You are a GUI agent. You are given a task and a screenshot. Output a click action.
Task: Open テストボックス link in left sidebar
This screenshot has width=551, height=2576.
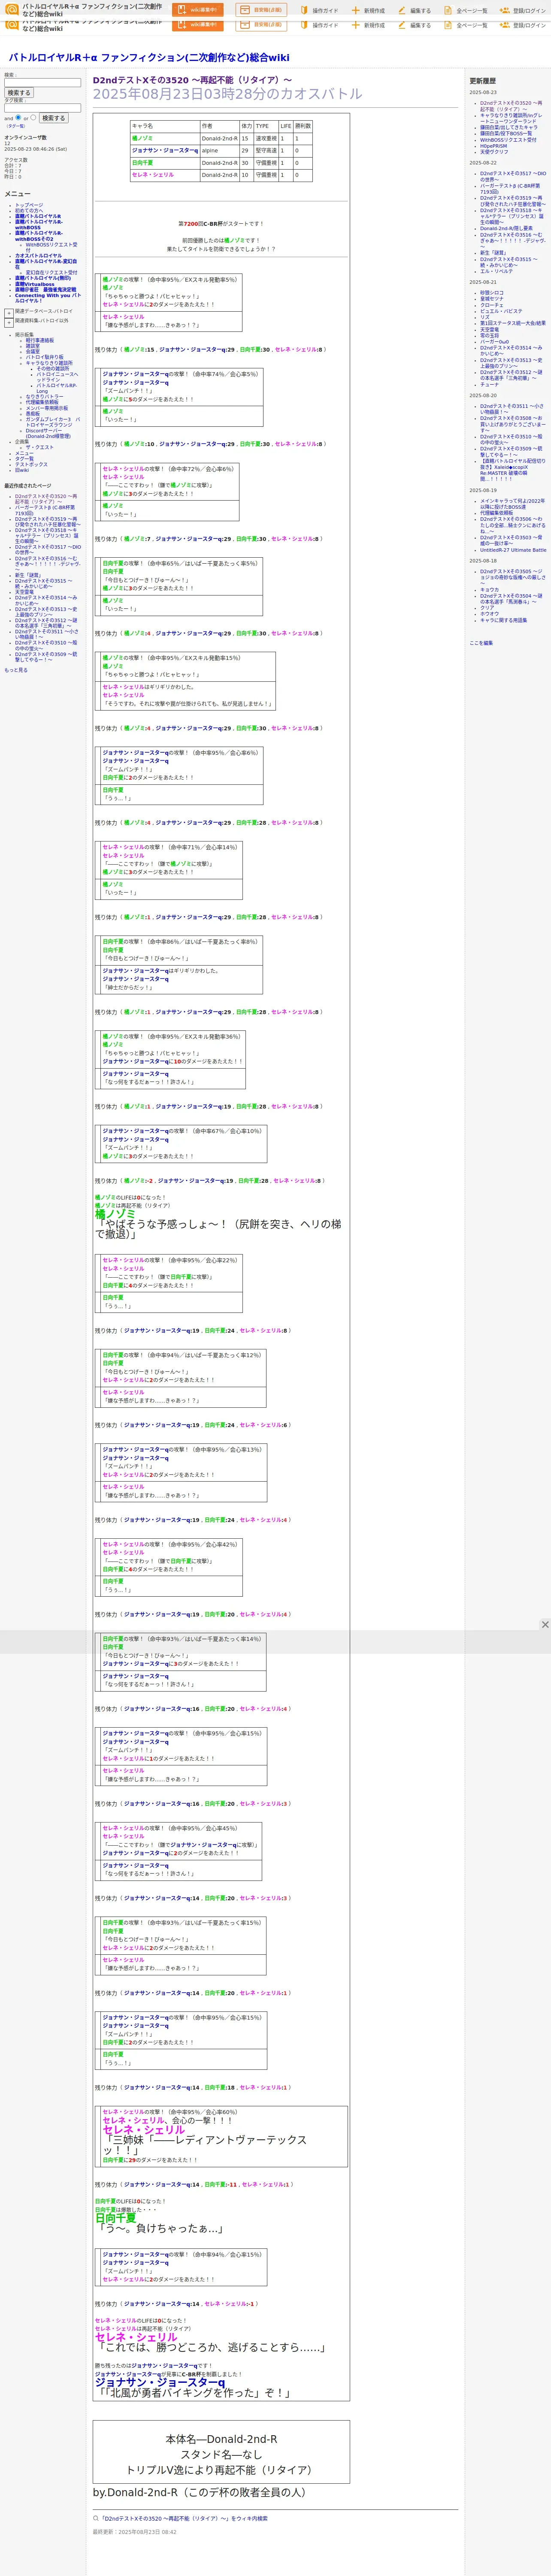point(31,464)
